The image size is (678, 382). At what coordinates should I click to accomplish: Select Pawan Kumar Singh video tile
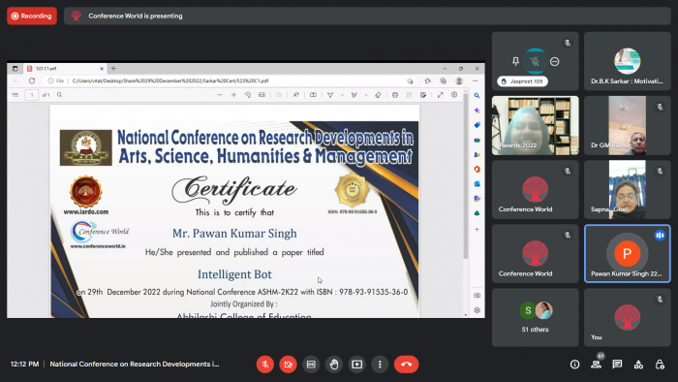point(627,253)
